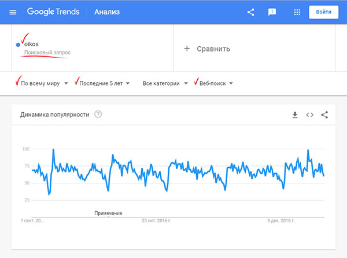Screen dimensions: 347x258
Task: Click the plus icon to compare
Action: tap(187, 49)
